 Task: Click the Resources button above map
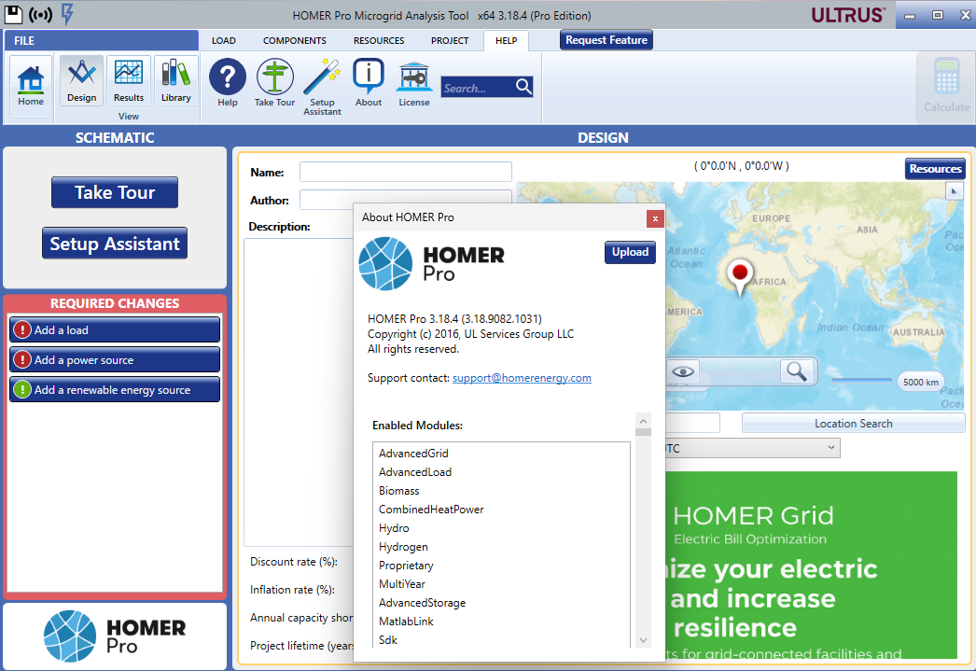tap(935, 169)
